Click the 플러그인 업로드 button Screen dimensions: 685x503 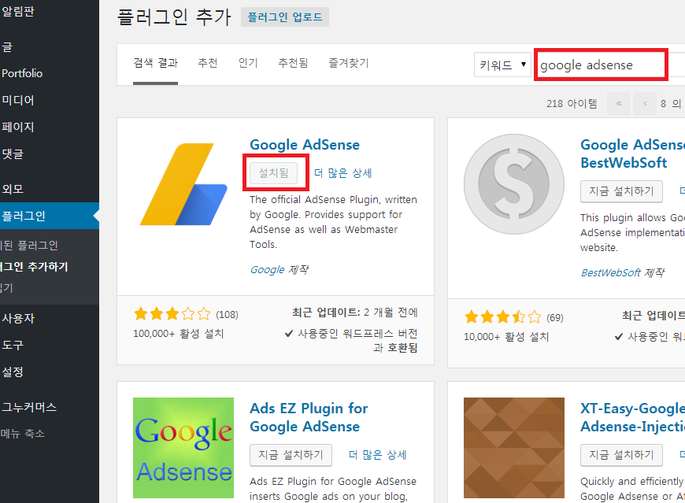click(284, 17)
